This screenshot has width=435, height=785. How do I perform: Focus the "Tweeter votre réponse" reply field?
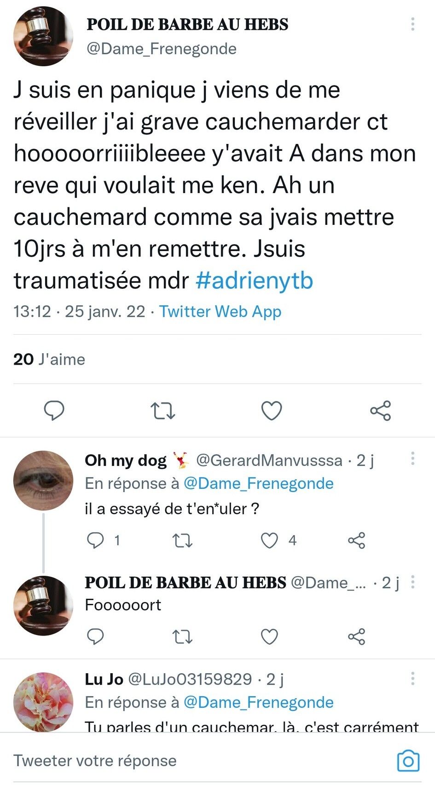[x=184, y=761]
